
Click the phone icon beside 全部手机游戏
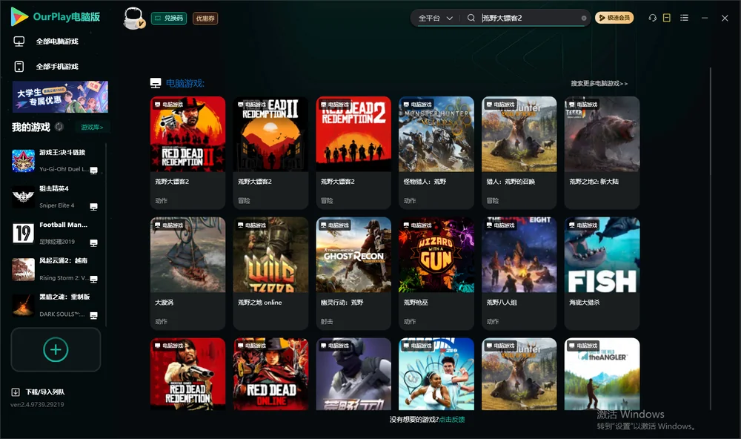tap(19, 66)
